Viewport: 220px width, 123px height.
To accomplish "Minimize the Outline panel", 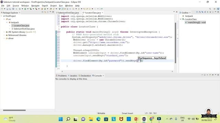I will (x=216, y=12).
